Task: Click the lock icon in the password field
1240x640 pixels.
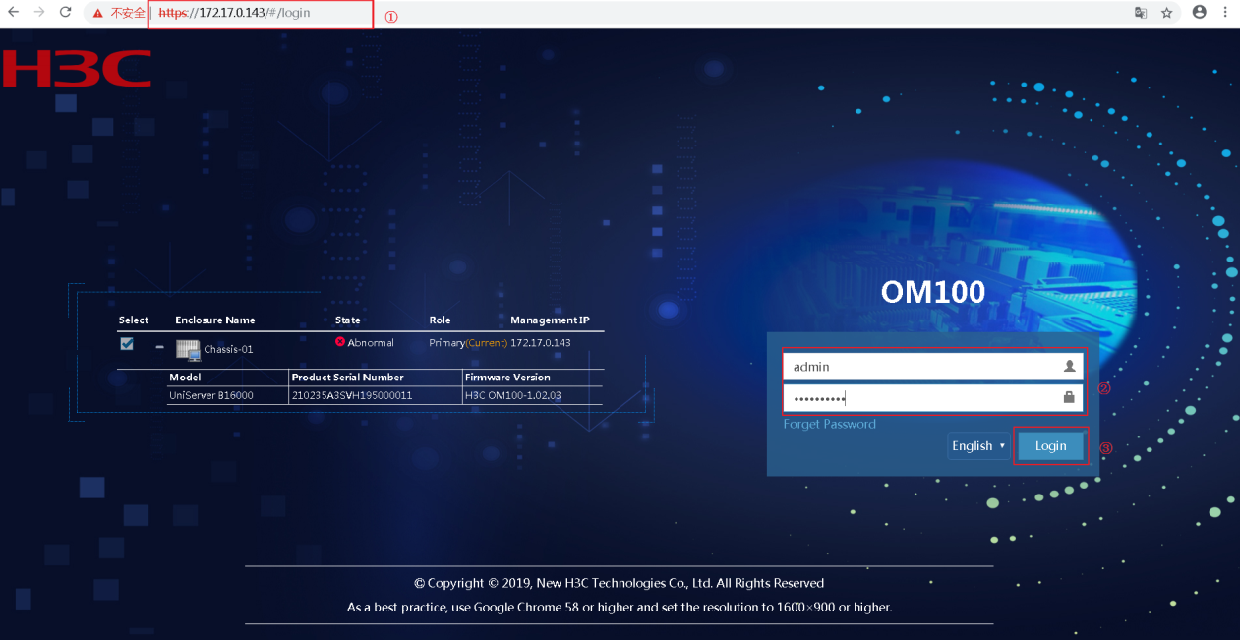Action: (1069, 397)
